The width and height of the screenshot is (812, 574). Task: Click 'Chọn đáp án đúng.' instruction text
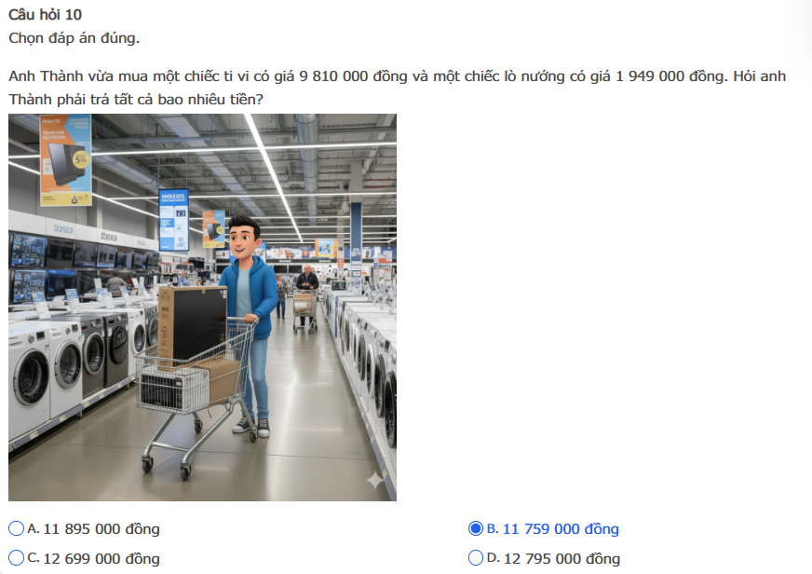click(74, 38)
